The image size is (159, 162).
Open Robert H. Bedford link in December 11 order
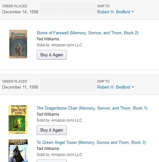pos(113,87)
